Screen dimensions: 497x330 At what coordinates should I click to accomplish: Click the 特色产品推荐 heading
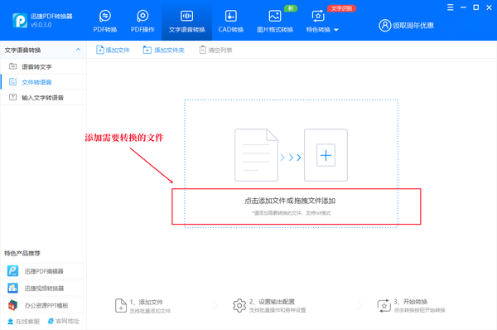point(22,253)
